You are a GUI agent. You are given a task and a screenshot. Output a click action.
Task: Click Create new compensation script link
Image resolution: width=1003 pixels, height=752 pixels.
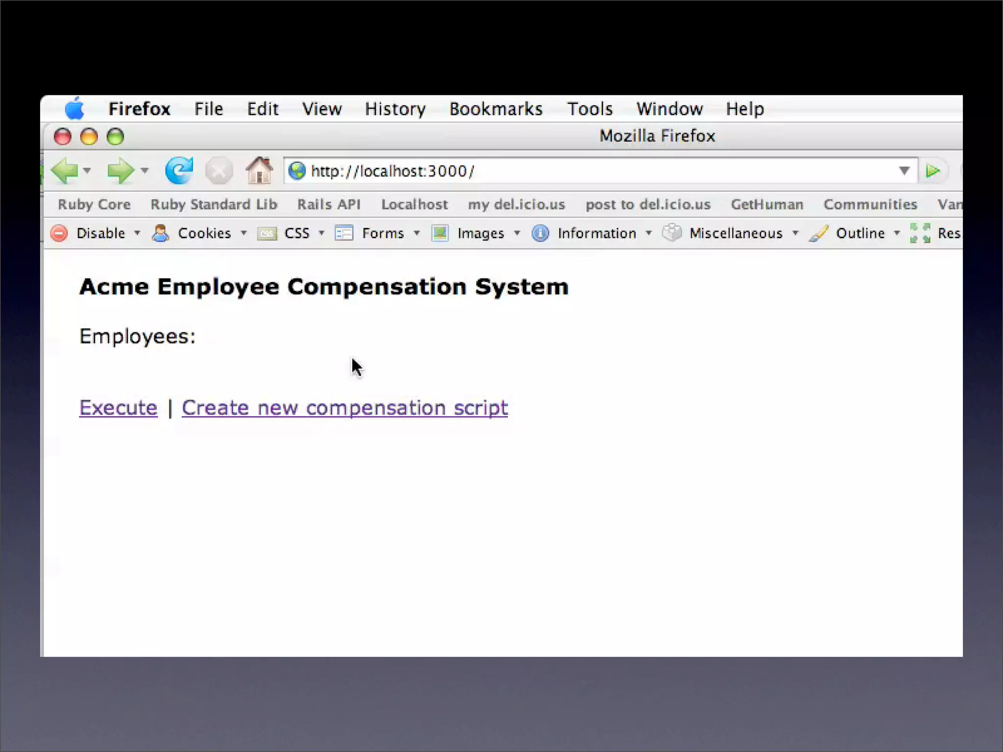click(x=344, y=407)
